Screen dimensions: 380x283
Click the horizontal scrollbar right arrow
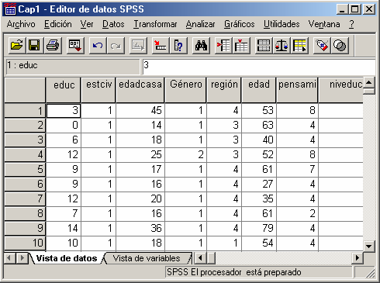pos(358,258)
